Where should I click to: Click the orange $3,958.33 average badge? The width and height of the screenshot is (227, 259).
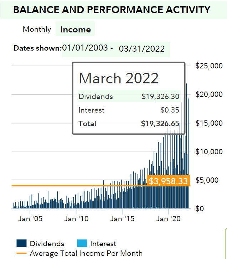(x=168, y=181)
